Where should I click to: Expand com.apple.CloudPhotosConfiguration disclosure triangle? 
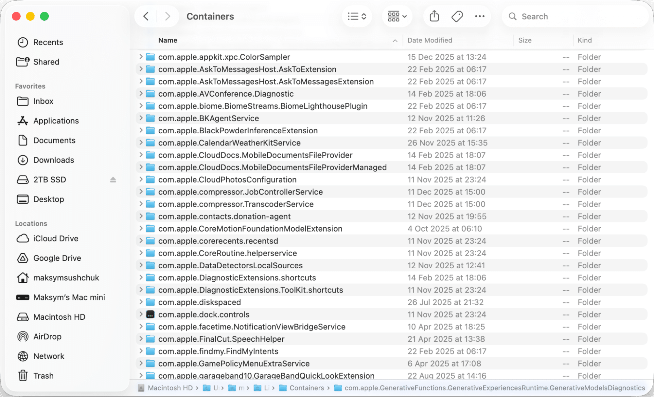(x=141, y=179)
